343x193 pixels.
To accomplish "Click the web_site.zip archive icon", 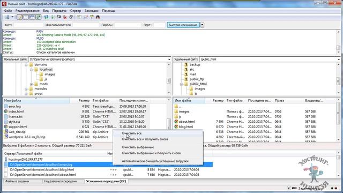I will 6,132.
